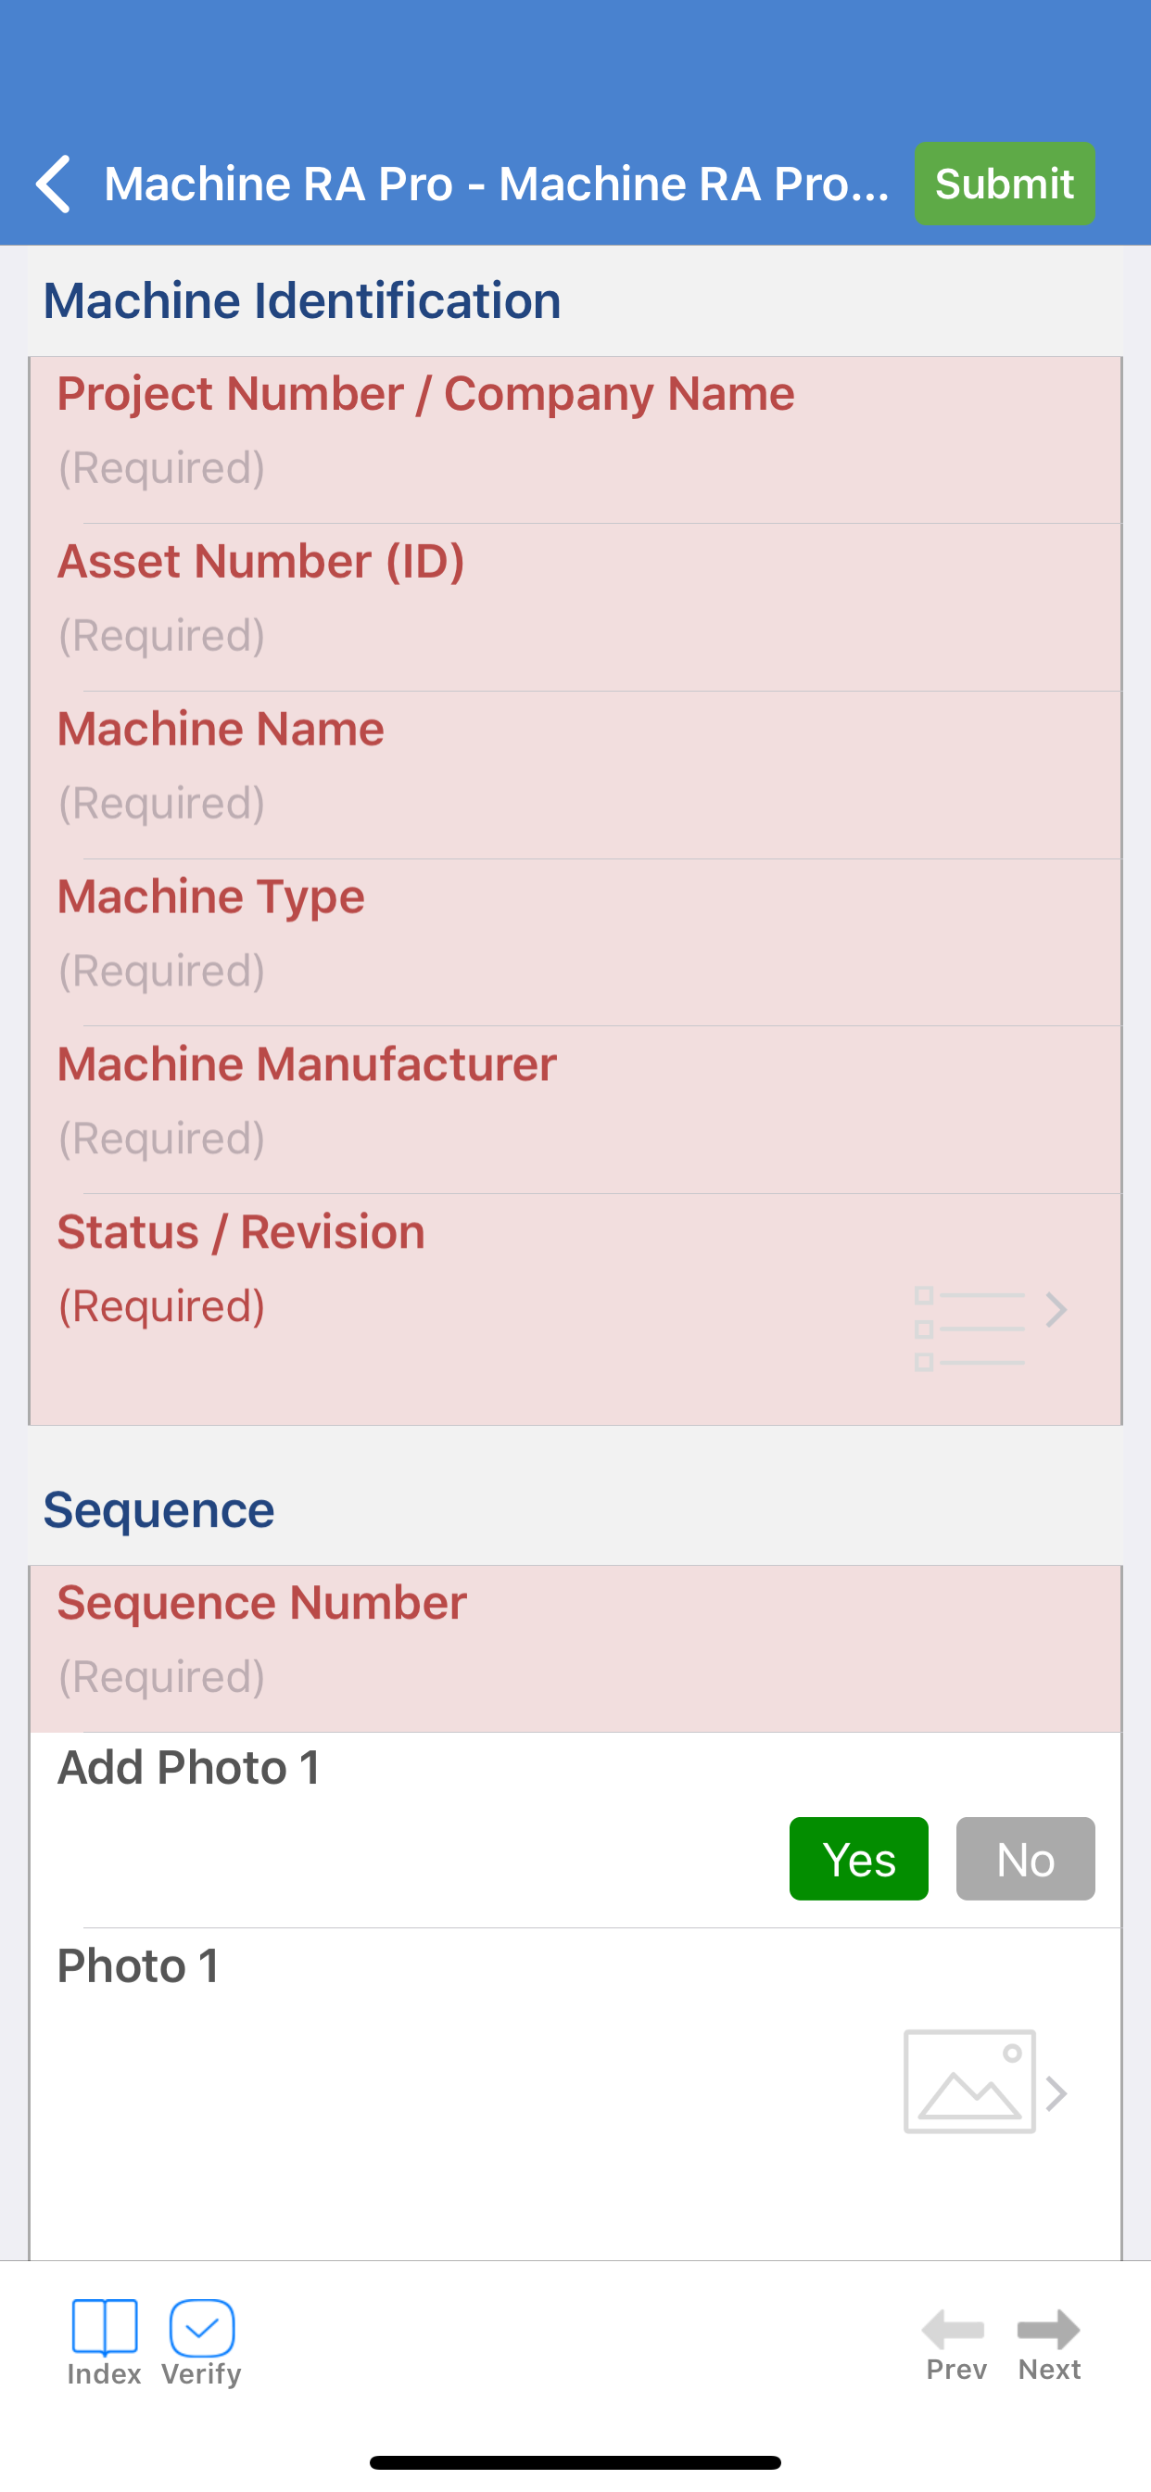Screen dimensions: 1151x2492
Task: Expand Status / Revision chevron
Action: click(1056, 1310)
